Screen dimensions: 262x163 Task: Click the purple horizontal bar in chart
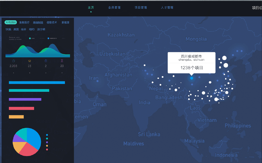tap(25, 99)
